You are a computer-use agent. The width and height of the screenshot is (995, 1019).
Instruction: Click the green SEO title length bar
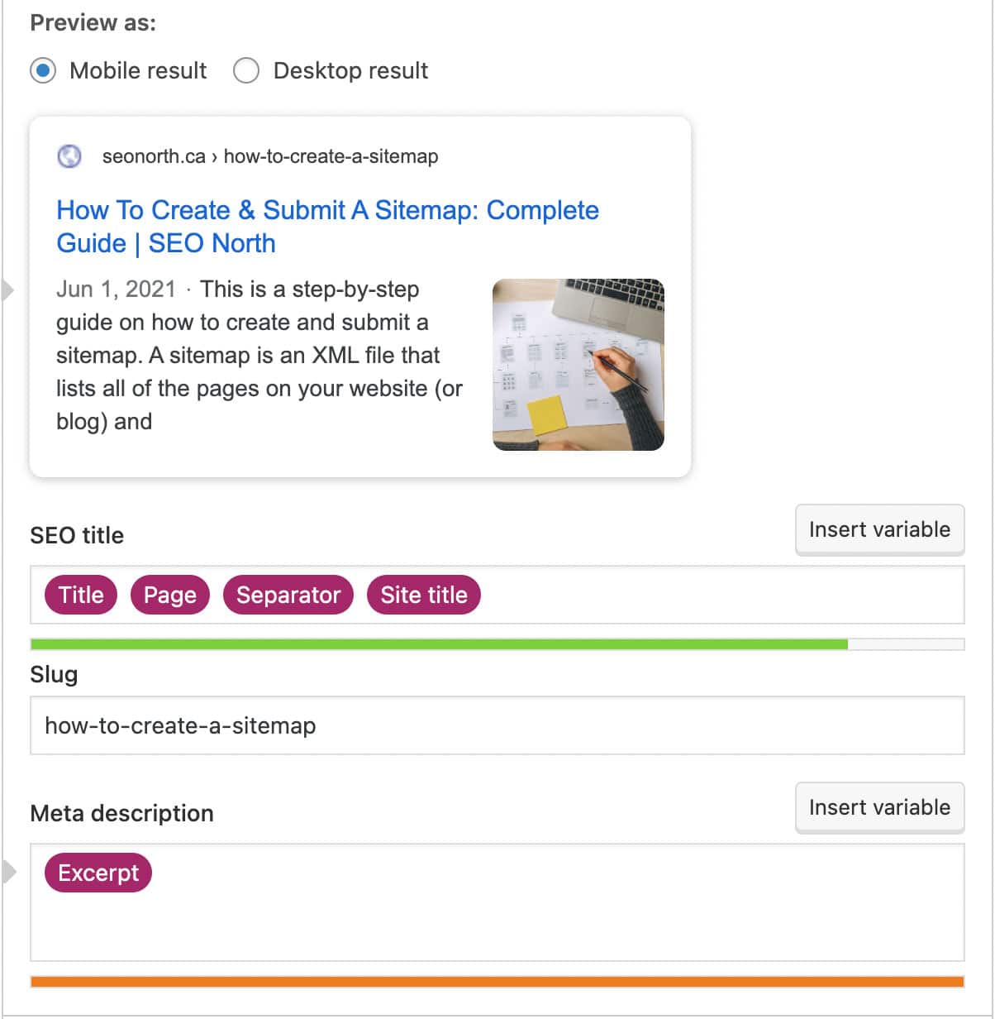pyautogui.click(x=439, y=644)
